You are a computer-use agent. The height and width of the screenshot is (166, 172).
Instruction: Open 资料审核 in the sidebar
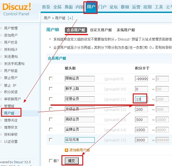pos(11,134)
